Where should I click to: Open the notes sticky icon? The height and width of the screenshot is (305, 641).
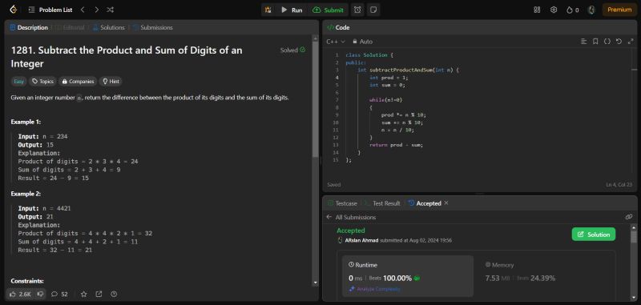click(x=373, y=10)
